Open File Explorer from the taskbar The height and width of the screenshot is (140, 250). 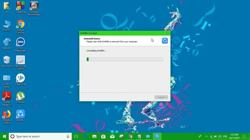tap(95, 136)
